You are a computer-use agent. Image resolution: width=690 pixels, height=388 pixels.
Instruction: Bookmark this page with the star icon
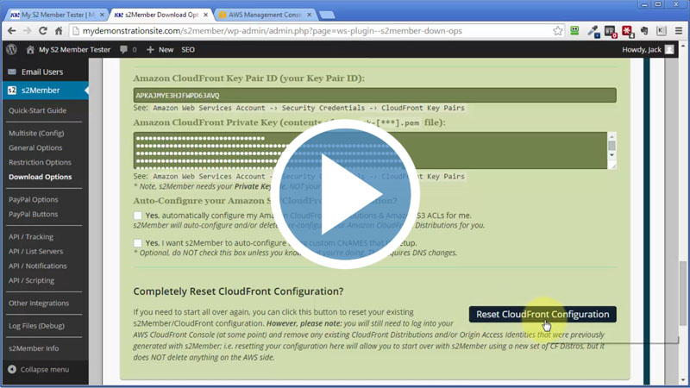coord(553,31)
